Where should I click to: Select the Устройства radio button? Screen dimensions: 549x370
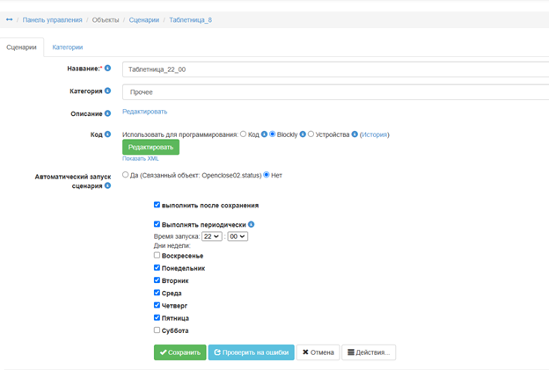311,134
